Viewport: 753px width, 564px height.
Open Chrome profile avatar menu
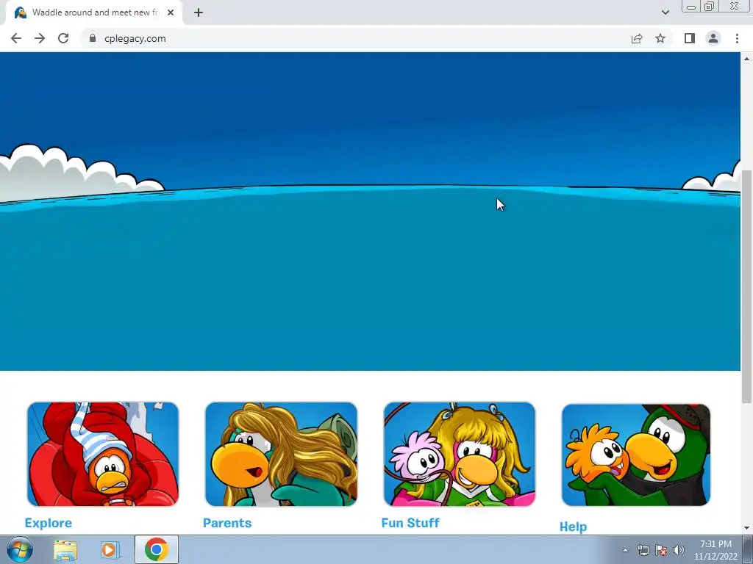(713, 38)
